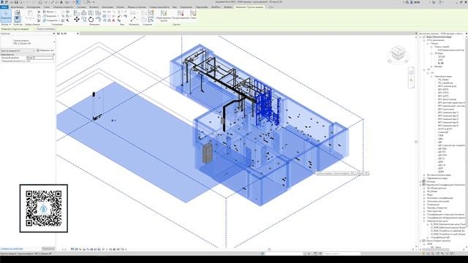Switch to the Управление ribbon tab
Image resolution: width=468 pixels, height=263 pixels.
click(186, 7)
